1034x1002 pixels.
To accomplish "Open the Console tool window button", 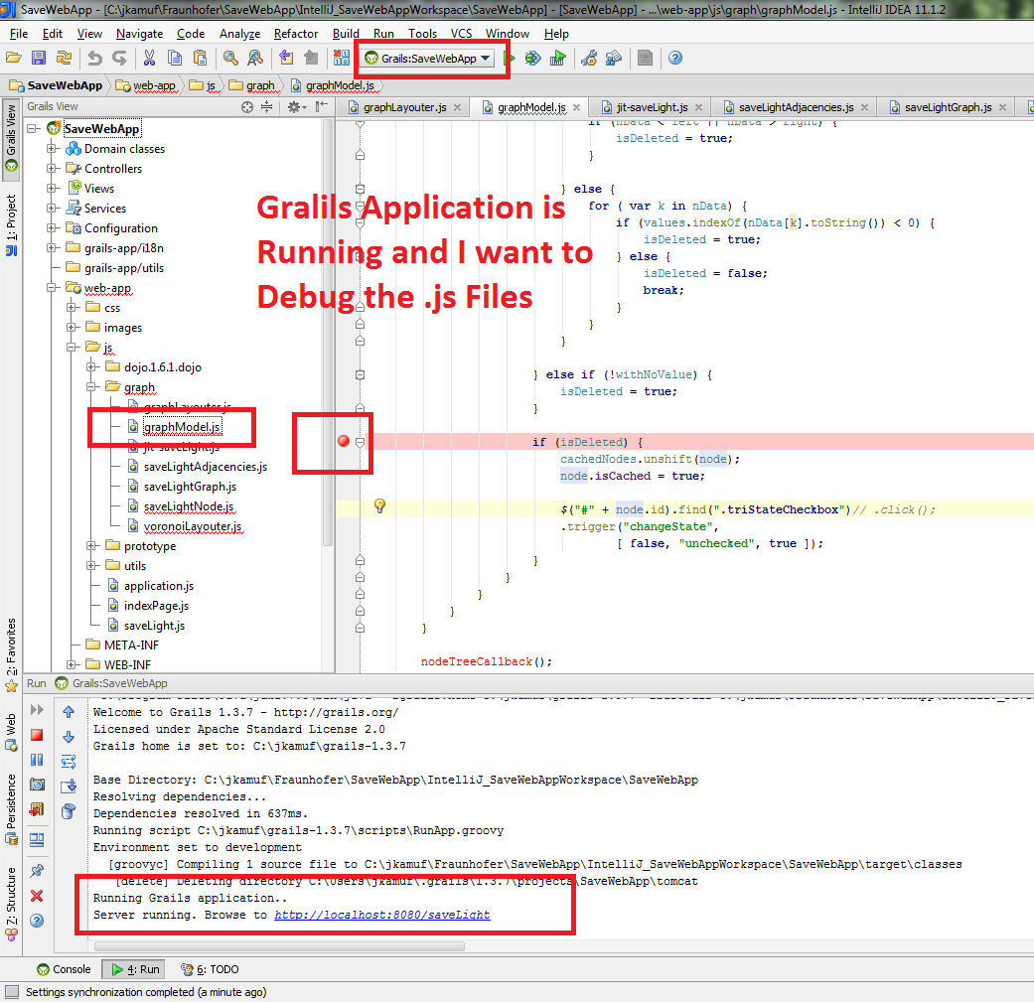I will (64, 969).
